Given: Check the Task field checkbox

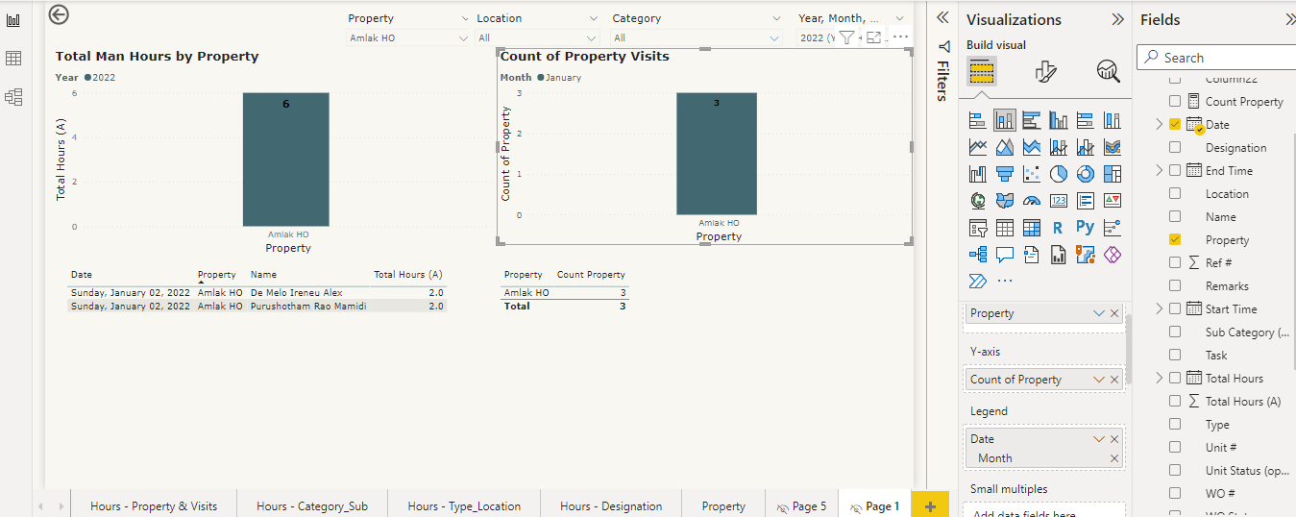Looking at the screenshot, I should click(x=1175, y=355).
